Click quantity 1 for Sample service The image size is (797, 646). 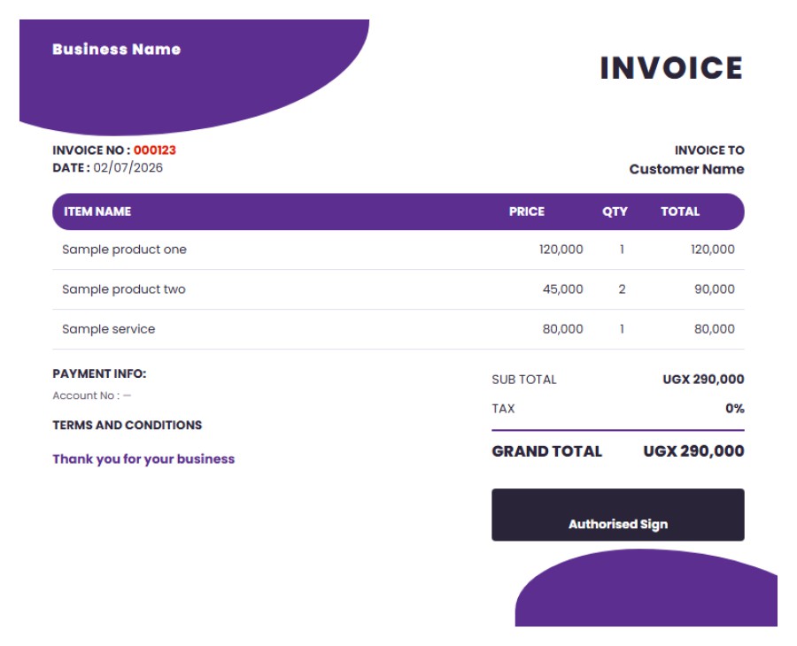click(x=622, y=329)
